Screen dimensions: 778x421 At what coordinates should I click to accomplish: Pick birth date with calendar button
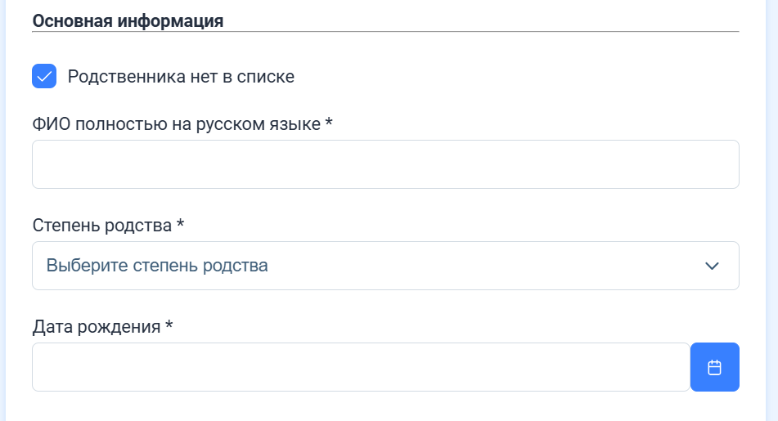(714, 367)
